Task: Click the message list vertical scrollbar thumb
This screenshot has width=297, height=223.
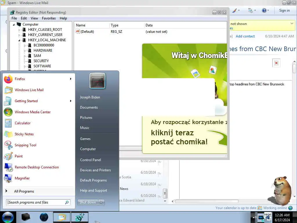Action: point(165,193)
